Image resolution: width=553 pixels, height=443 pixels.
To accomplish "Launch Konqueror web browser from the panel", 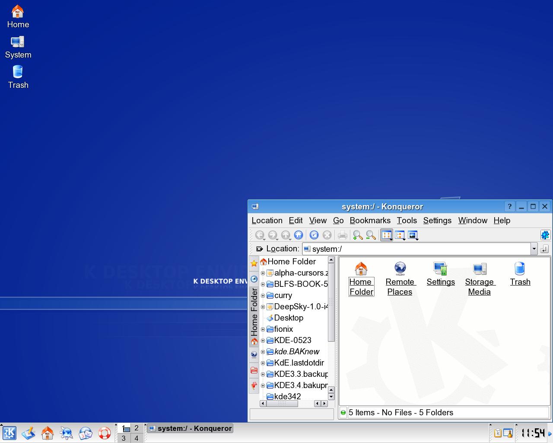I will tap(67, 433).
